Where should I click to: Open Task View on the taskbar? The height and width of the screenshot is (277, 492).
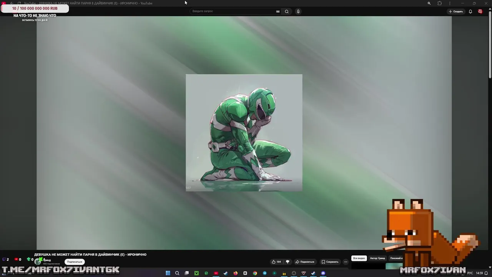click(187, 273)
